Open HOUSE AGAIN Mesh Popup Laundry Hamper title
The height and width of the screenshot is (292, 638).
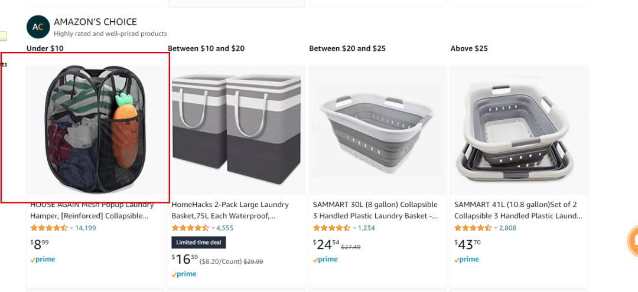click(x=92, y=211)
